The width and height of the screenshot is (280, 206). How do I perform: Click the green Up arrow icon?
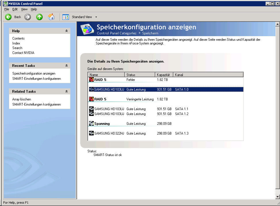[x=39, y=17]
